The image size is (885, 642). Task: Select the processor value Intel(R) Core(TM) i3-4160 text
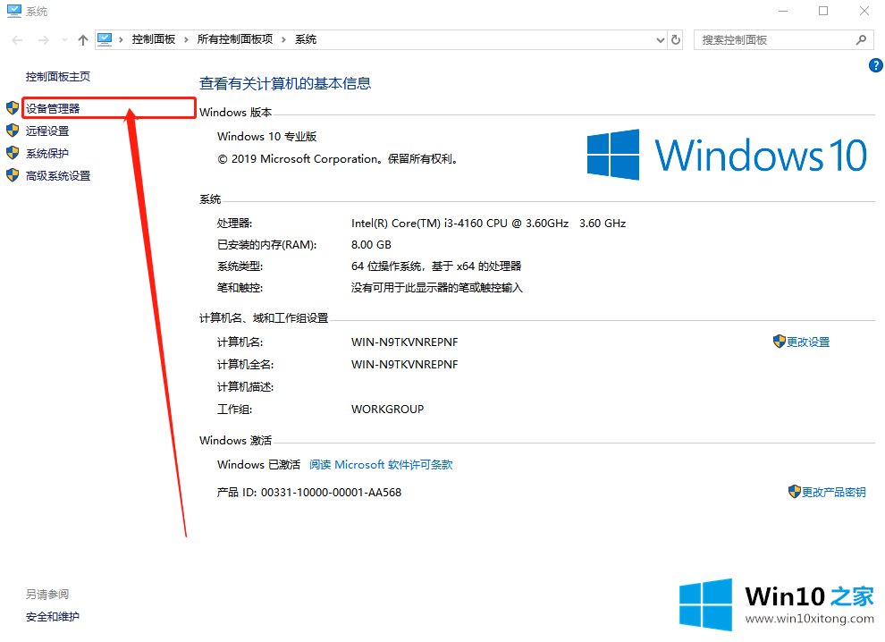[x=488, y=224]
